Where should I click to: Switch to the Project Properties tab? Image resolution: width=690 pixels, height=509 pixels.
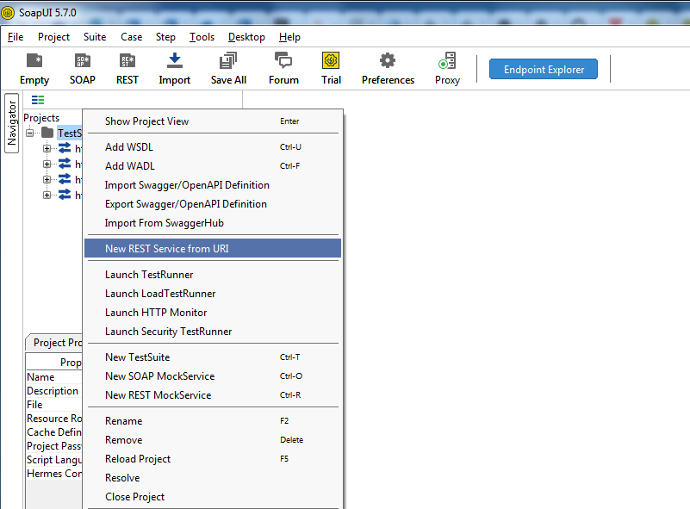coord(54,343)
